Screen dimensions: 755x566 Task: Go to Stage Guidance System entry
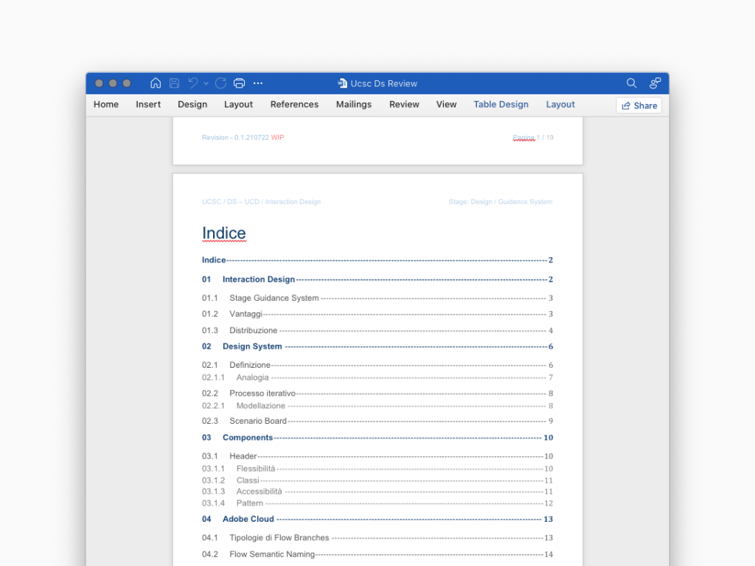click(x=377, y=298)
